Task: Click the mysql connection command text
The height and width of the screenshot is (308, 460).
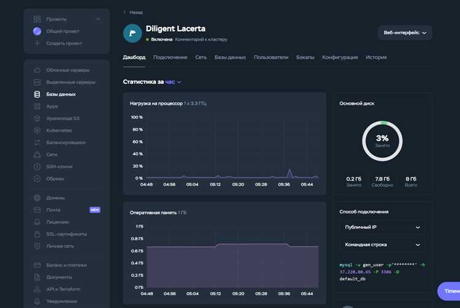Action: point(382,272)
